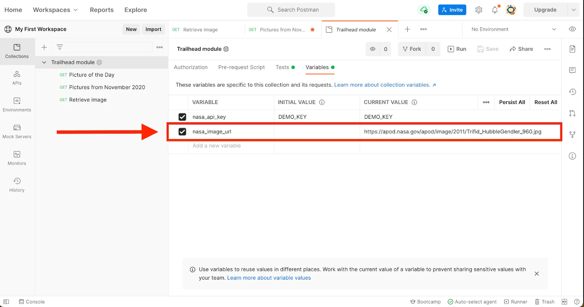Open the History sidebar panel
The image size is (584, 307).
17,185
